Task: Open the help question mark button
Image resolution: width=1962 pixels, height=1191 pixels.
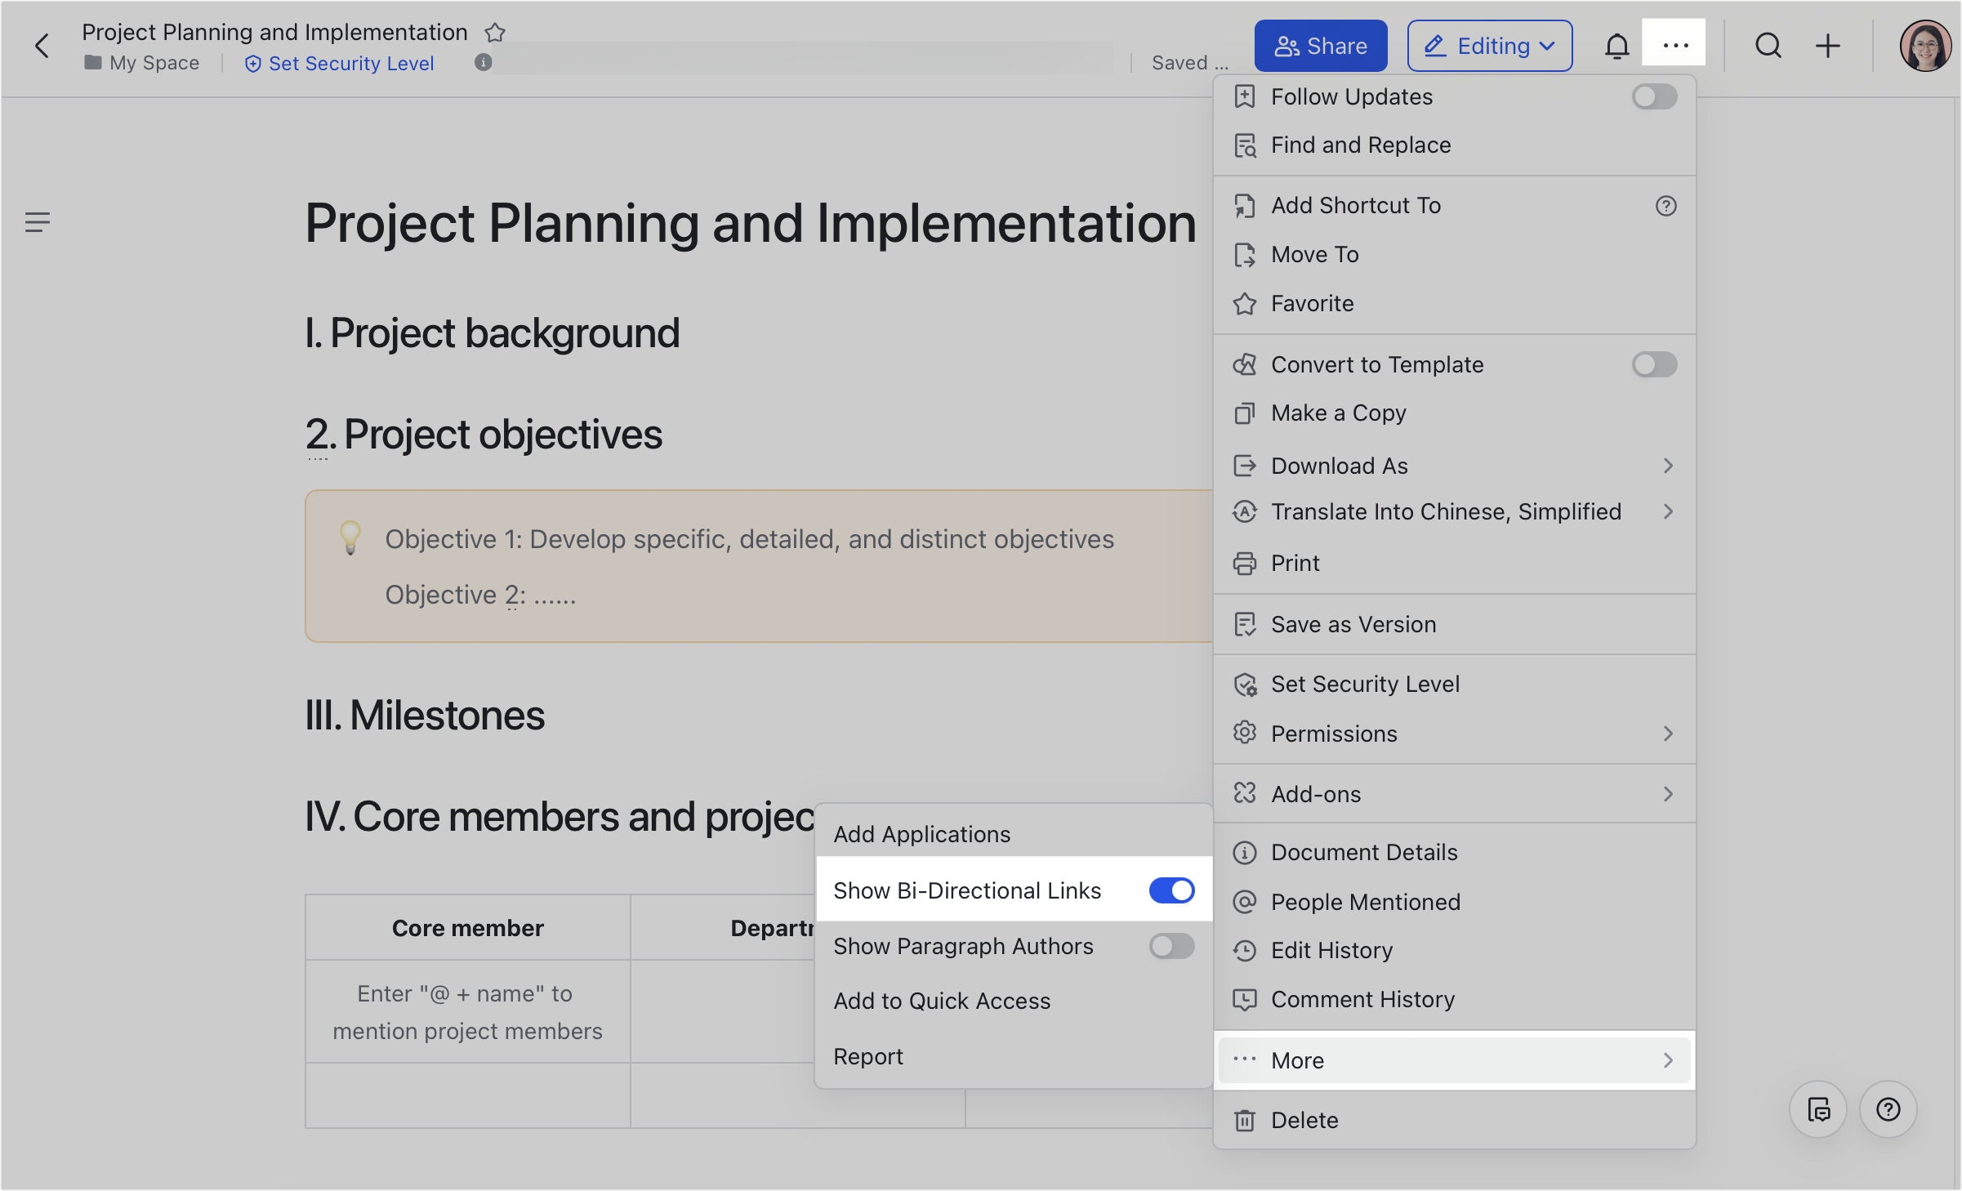Action: click(1888, 1108)
